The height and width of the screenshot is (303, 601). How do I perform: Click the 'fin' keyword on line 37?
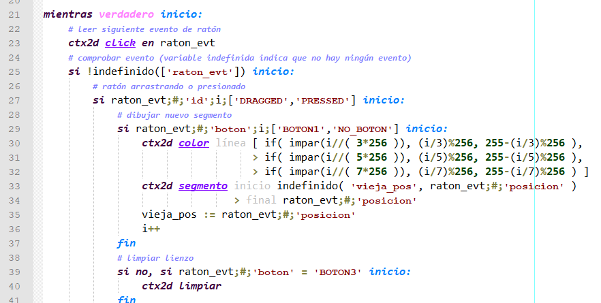pyautogui.click(x=126, y=243)
